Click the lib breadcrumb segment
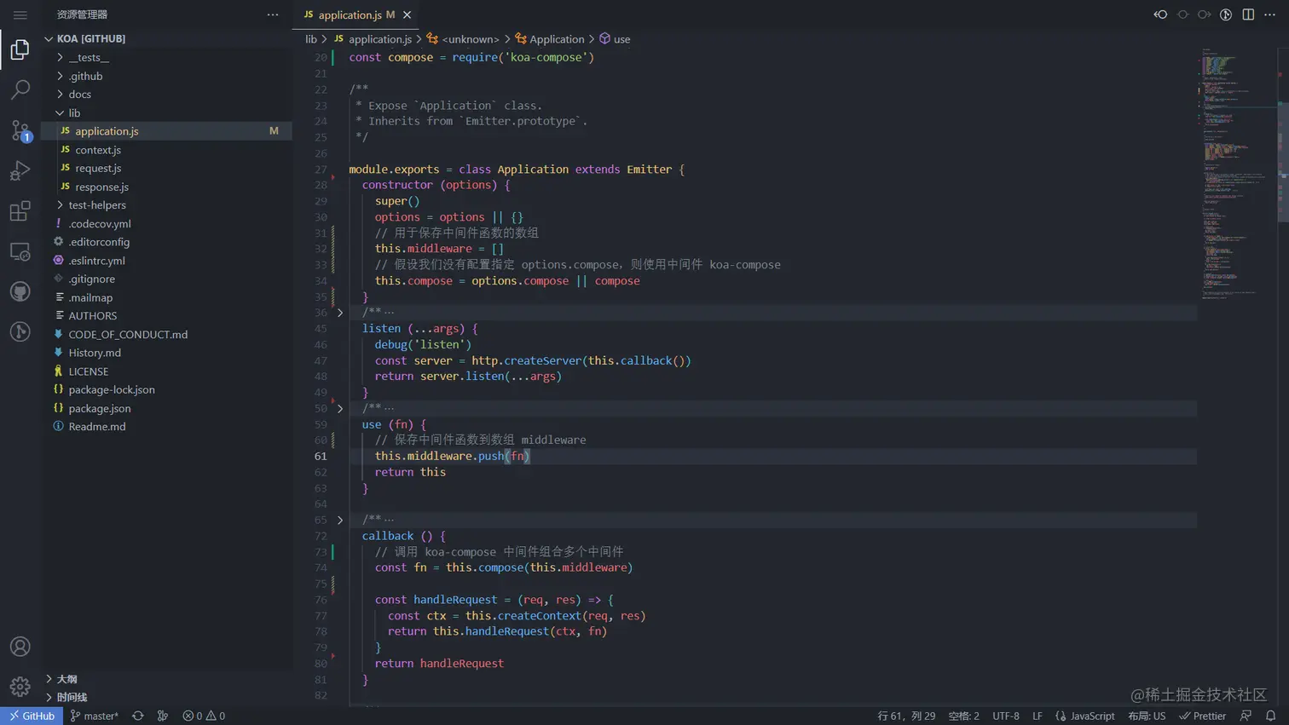The image size is (1289, 725). [311, 39]
